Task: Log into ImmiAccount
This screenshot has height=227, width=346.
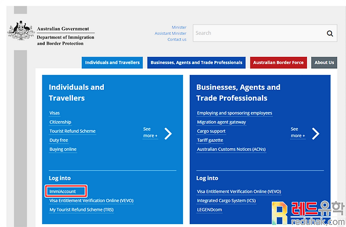Action: (x=62, y=191)
